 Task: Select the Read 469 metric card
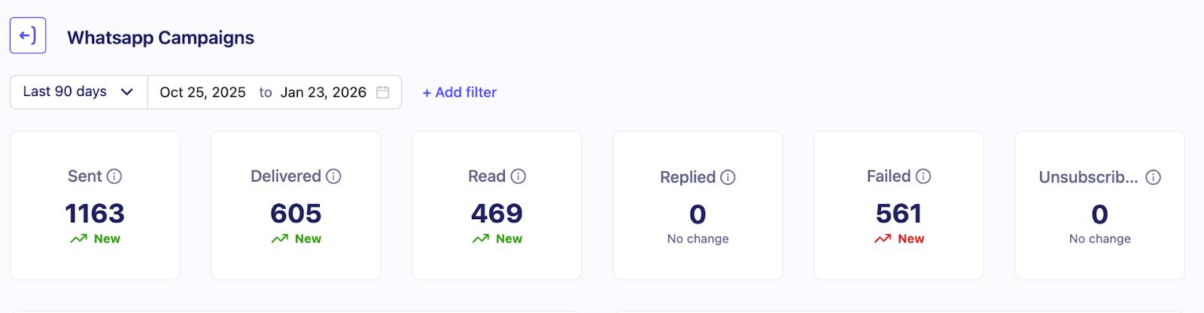click(497, 206)
